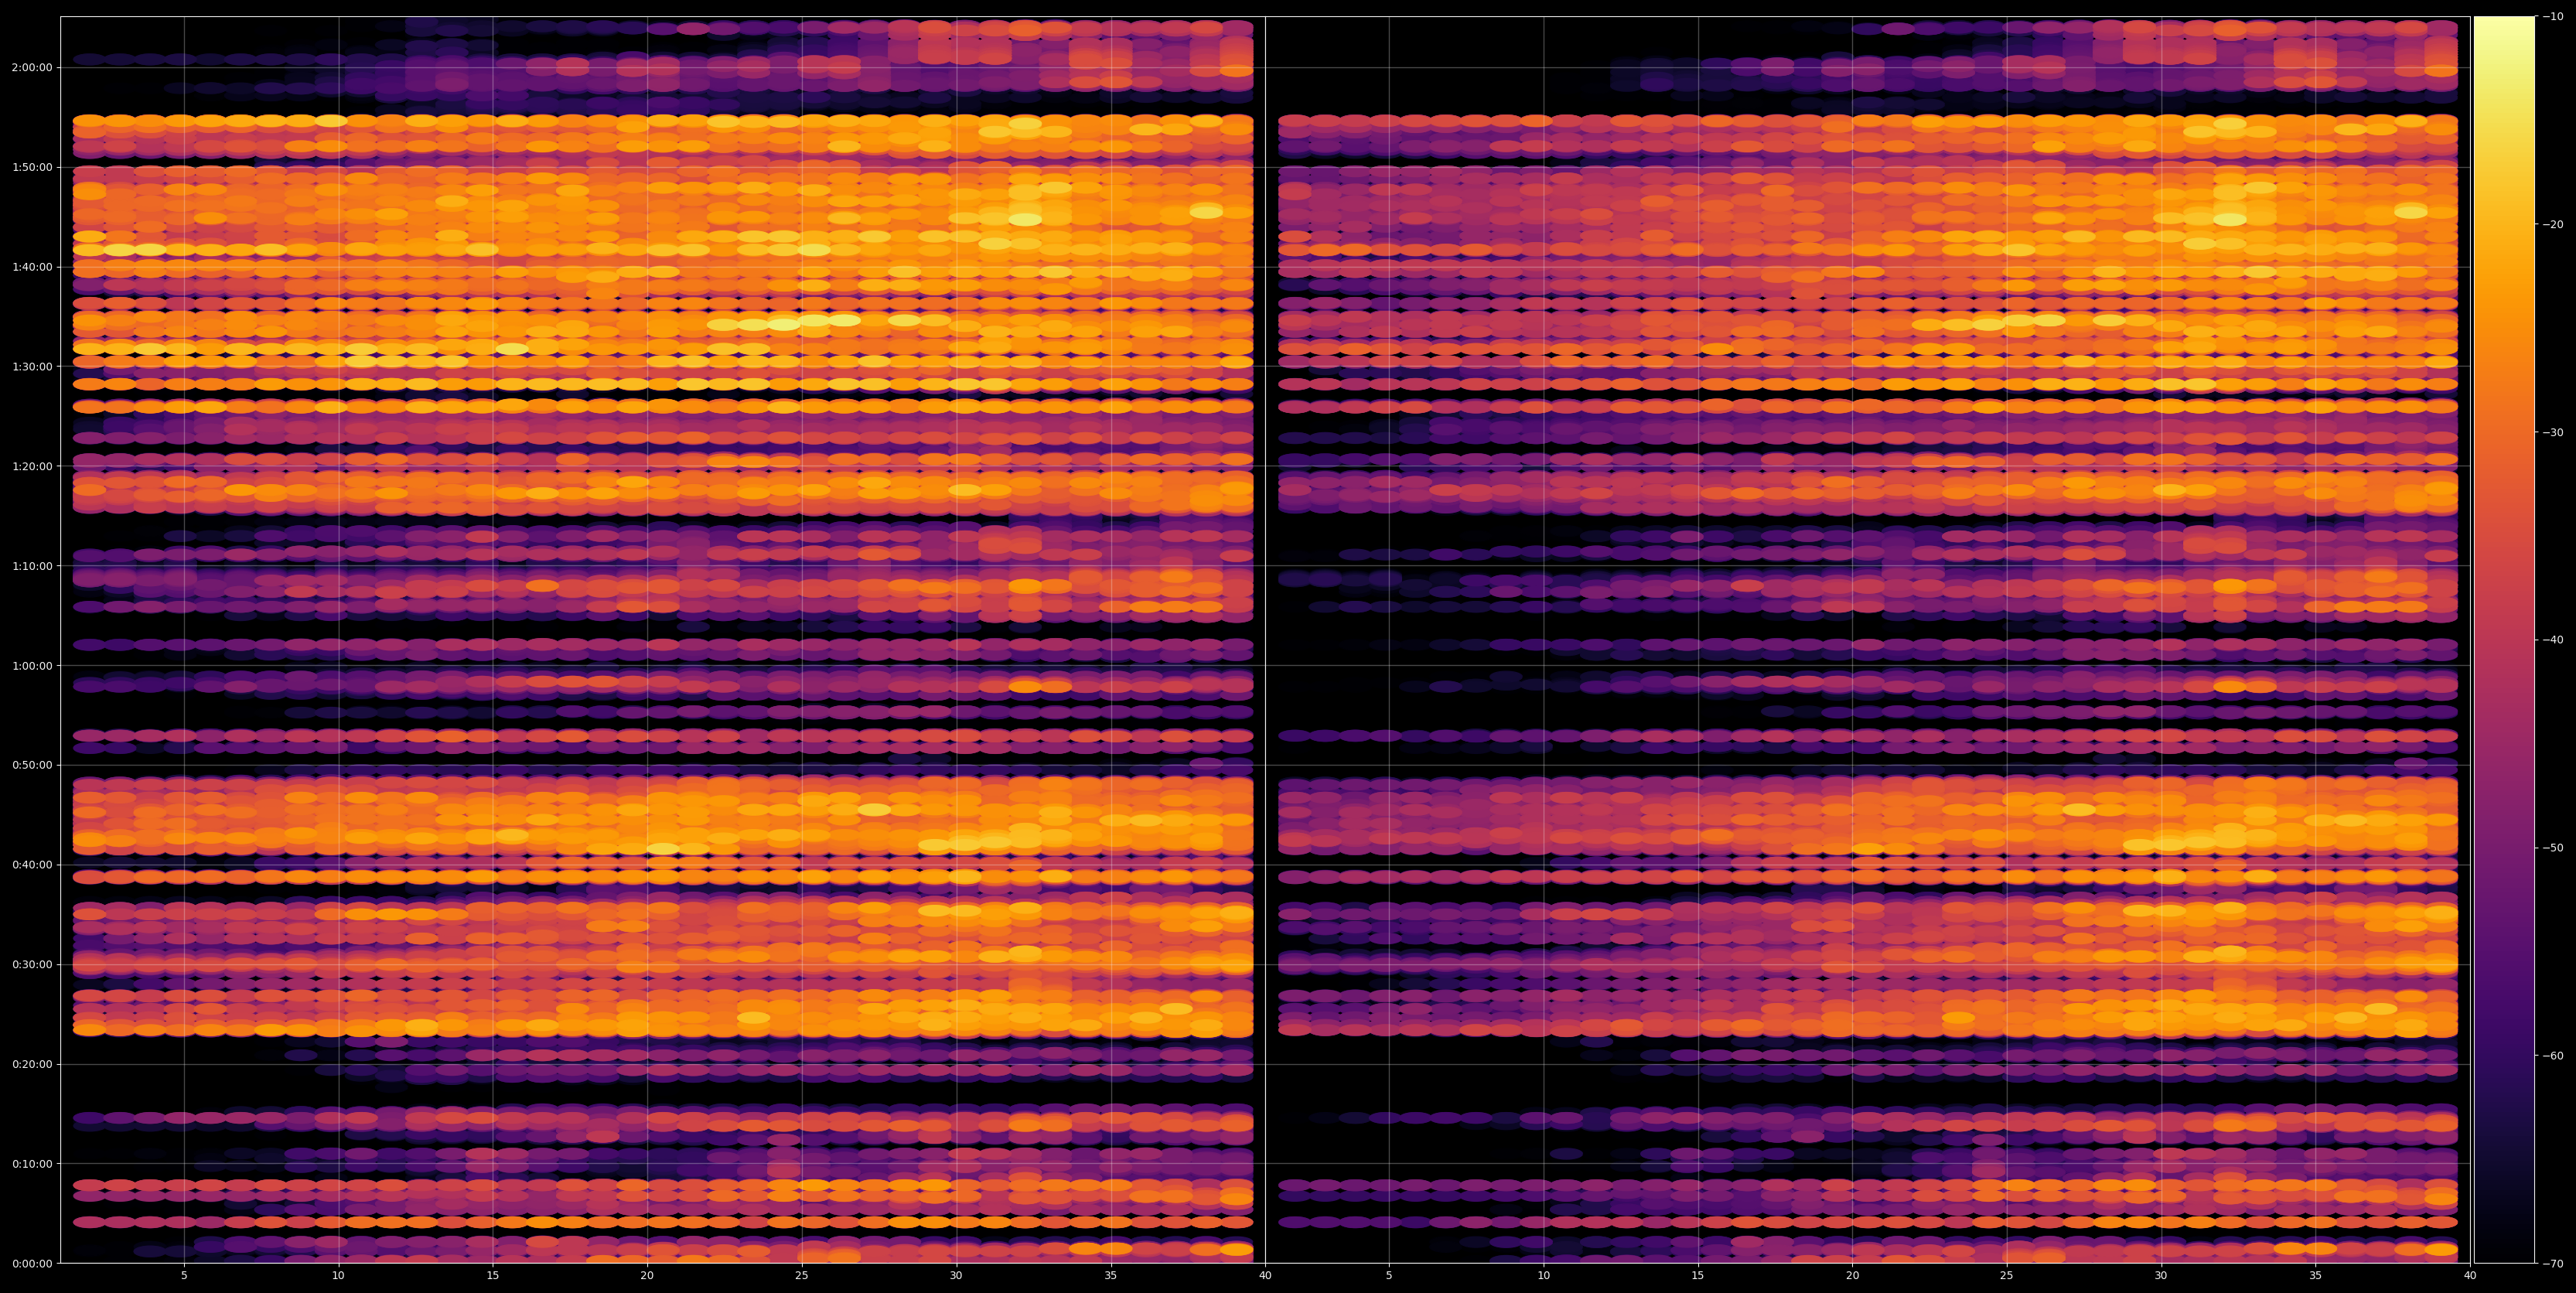
Task: Click x-axis label 15 under the right heatmap
Action: 1698,1276
